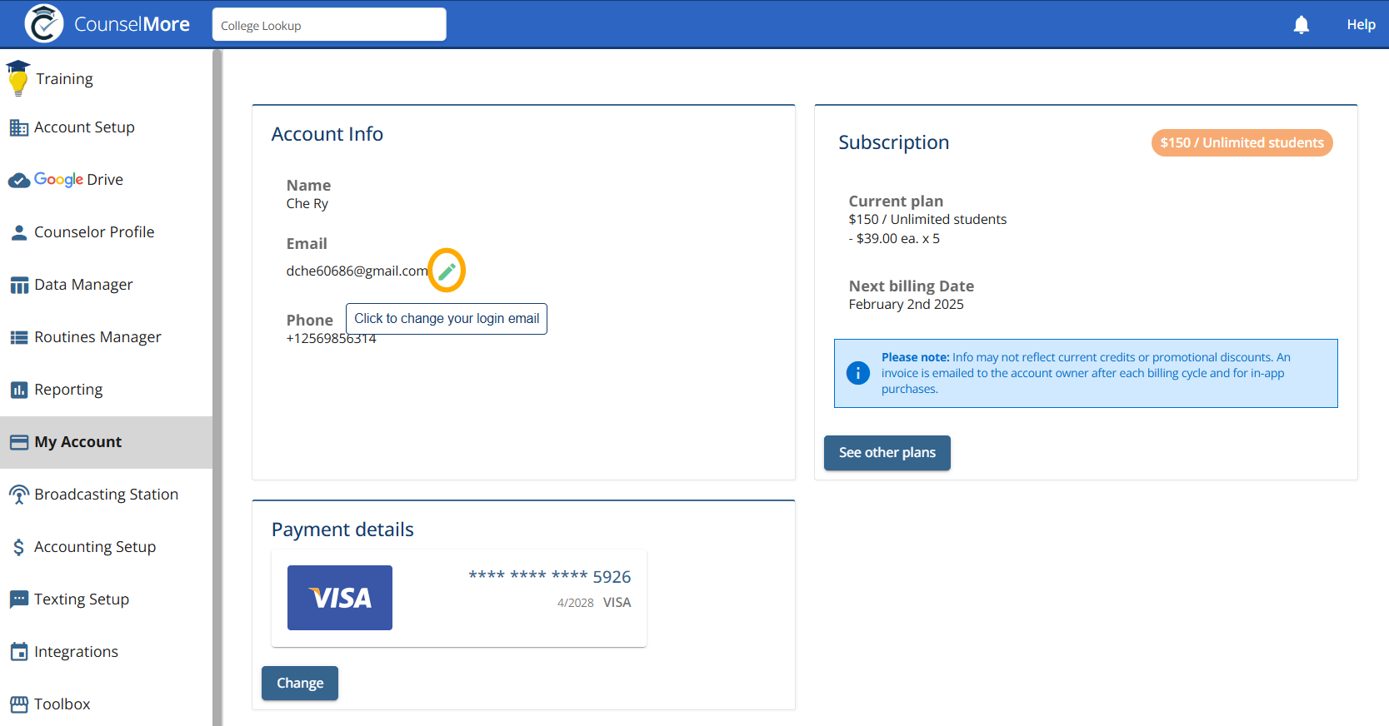Open Routines Manager
This screenshot has width=1389, height=726.
106,337
